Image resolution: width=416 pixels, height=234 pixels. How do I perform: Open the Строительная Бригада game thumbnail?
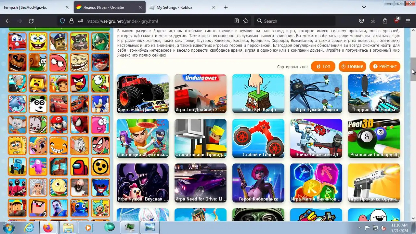[201, 138]
